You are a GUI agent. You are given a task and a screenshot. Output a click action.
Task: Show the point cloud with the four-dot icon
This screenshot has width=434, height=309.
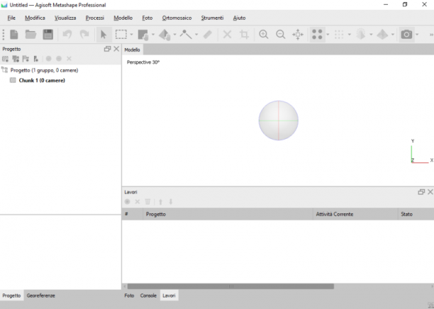(317, 35)
